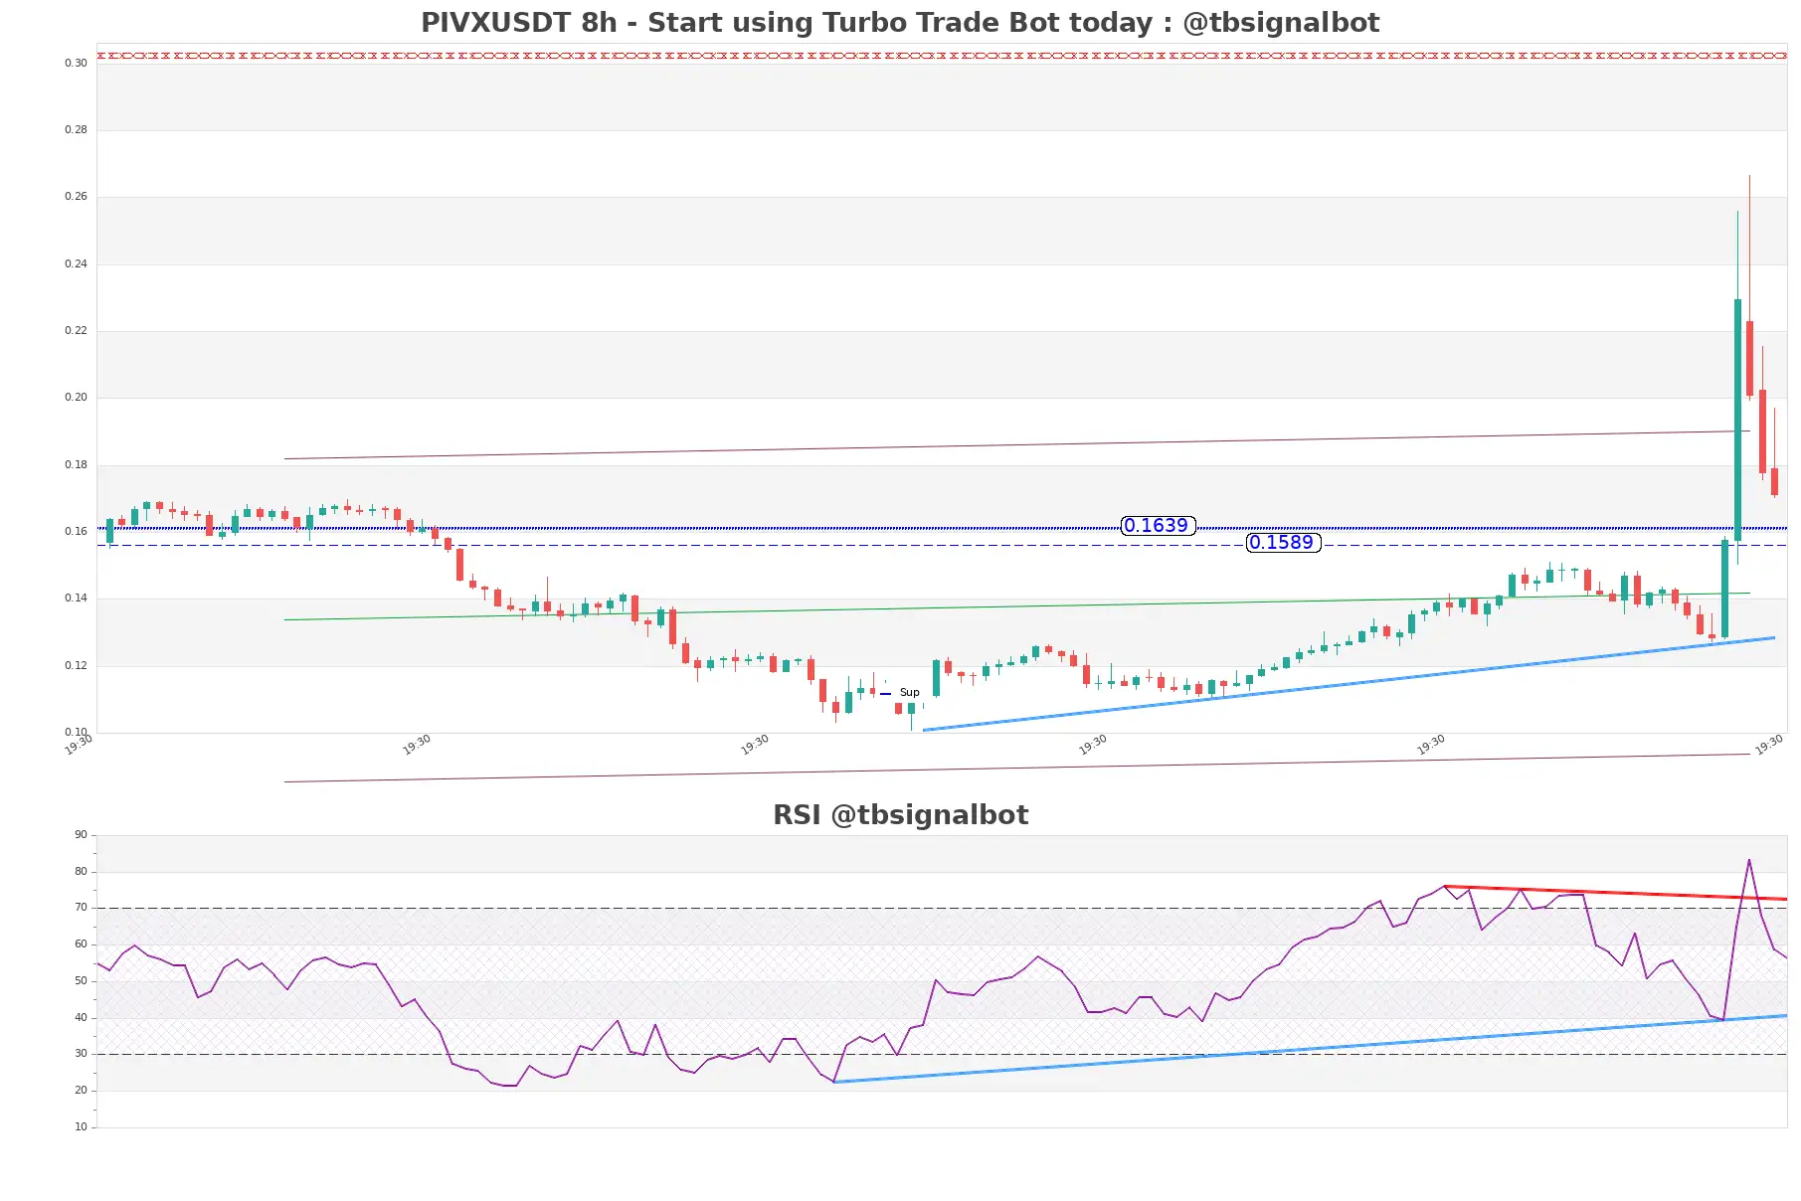Click the 0.28 price axis label
Viewport: 1801px width, 1201px height.
pos(77,129)
